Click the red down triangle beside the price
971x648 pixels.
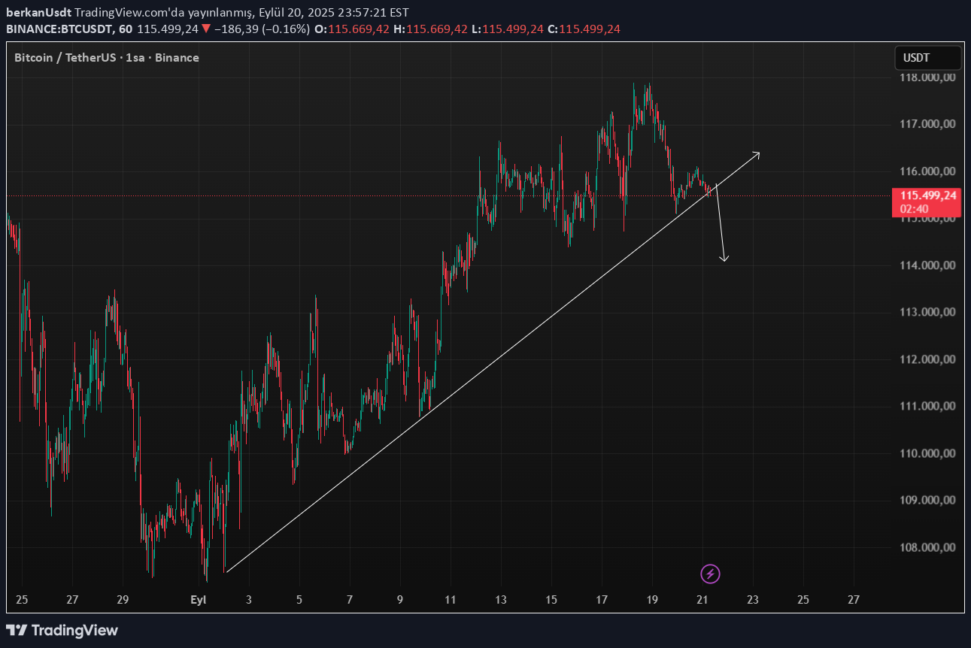(206, 29)
